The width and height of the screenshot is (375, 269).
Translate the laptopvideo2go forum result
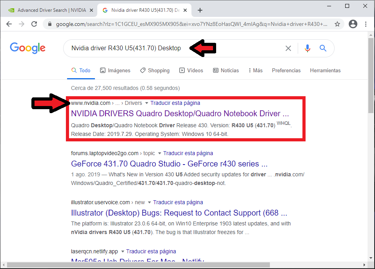tap(188, 153)
